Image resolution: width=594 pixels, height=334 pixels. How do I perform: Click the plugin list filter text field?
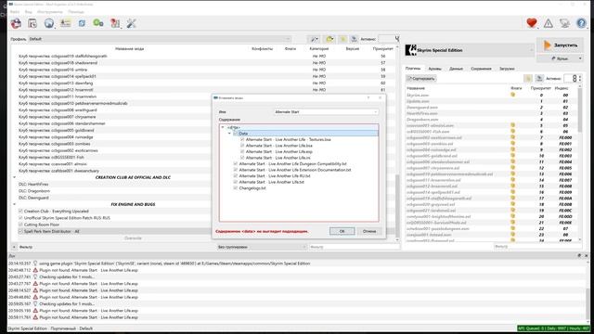[x=538, y=246]
